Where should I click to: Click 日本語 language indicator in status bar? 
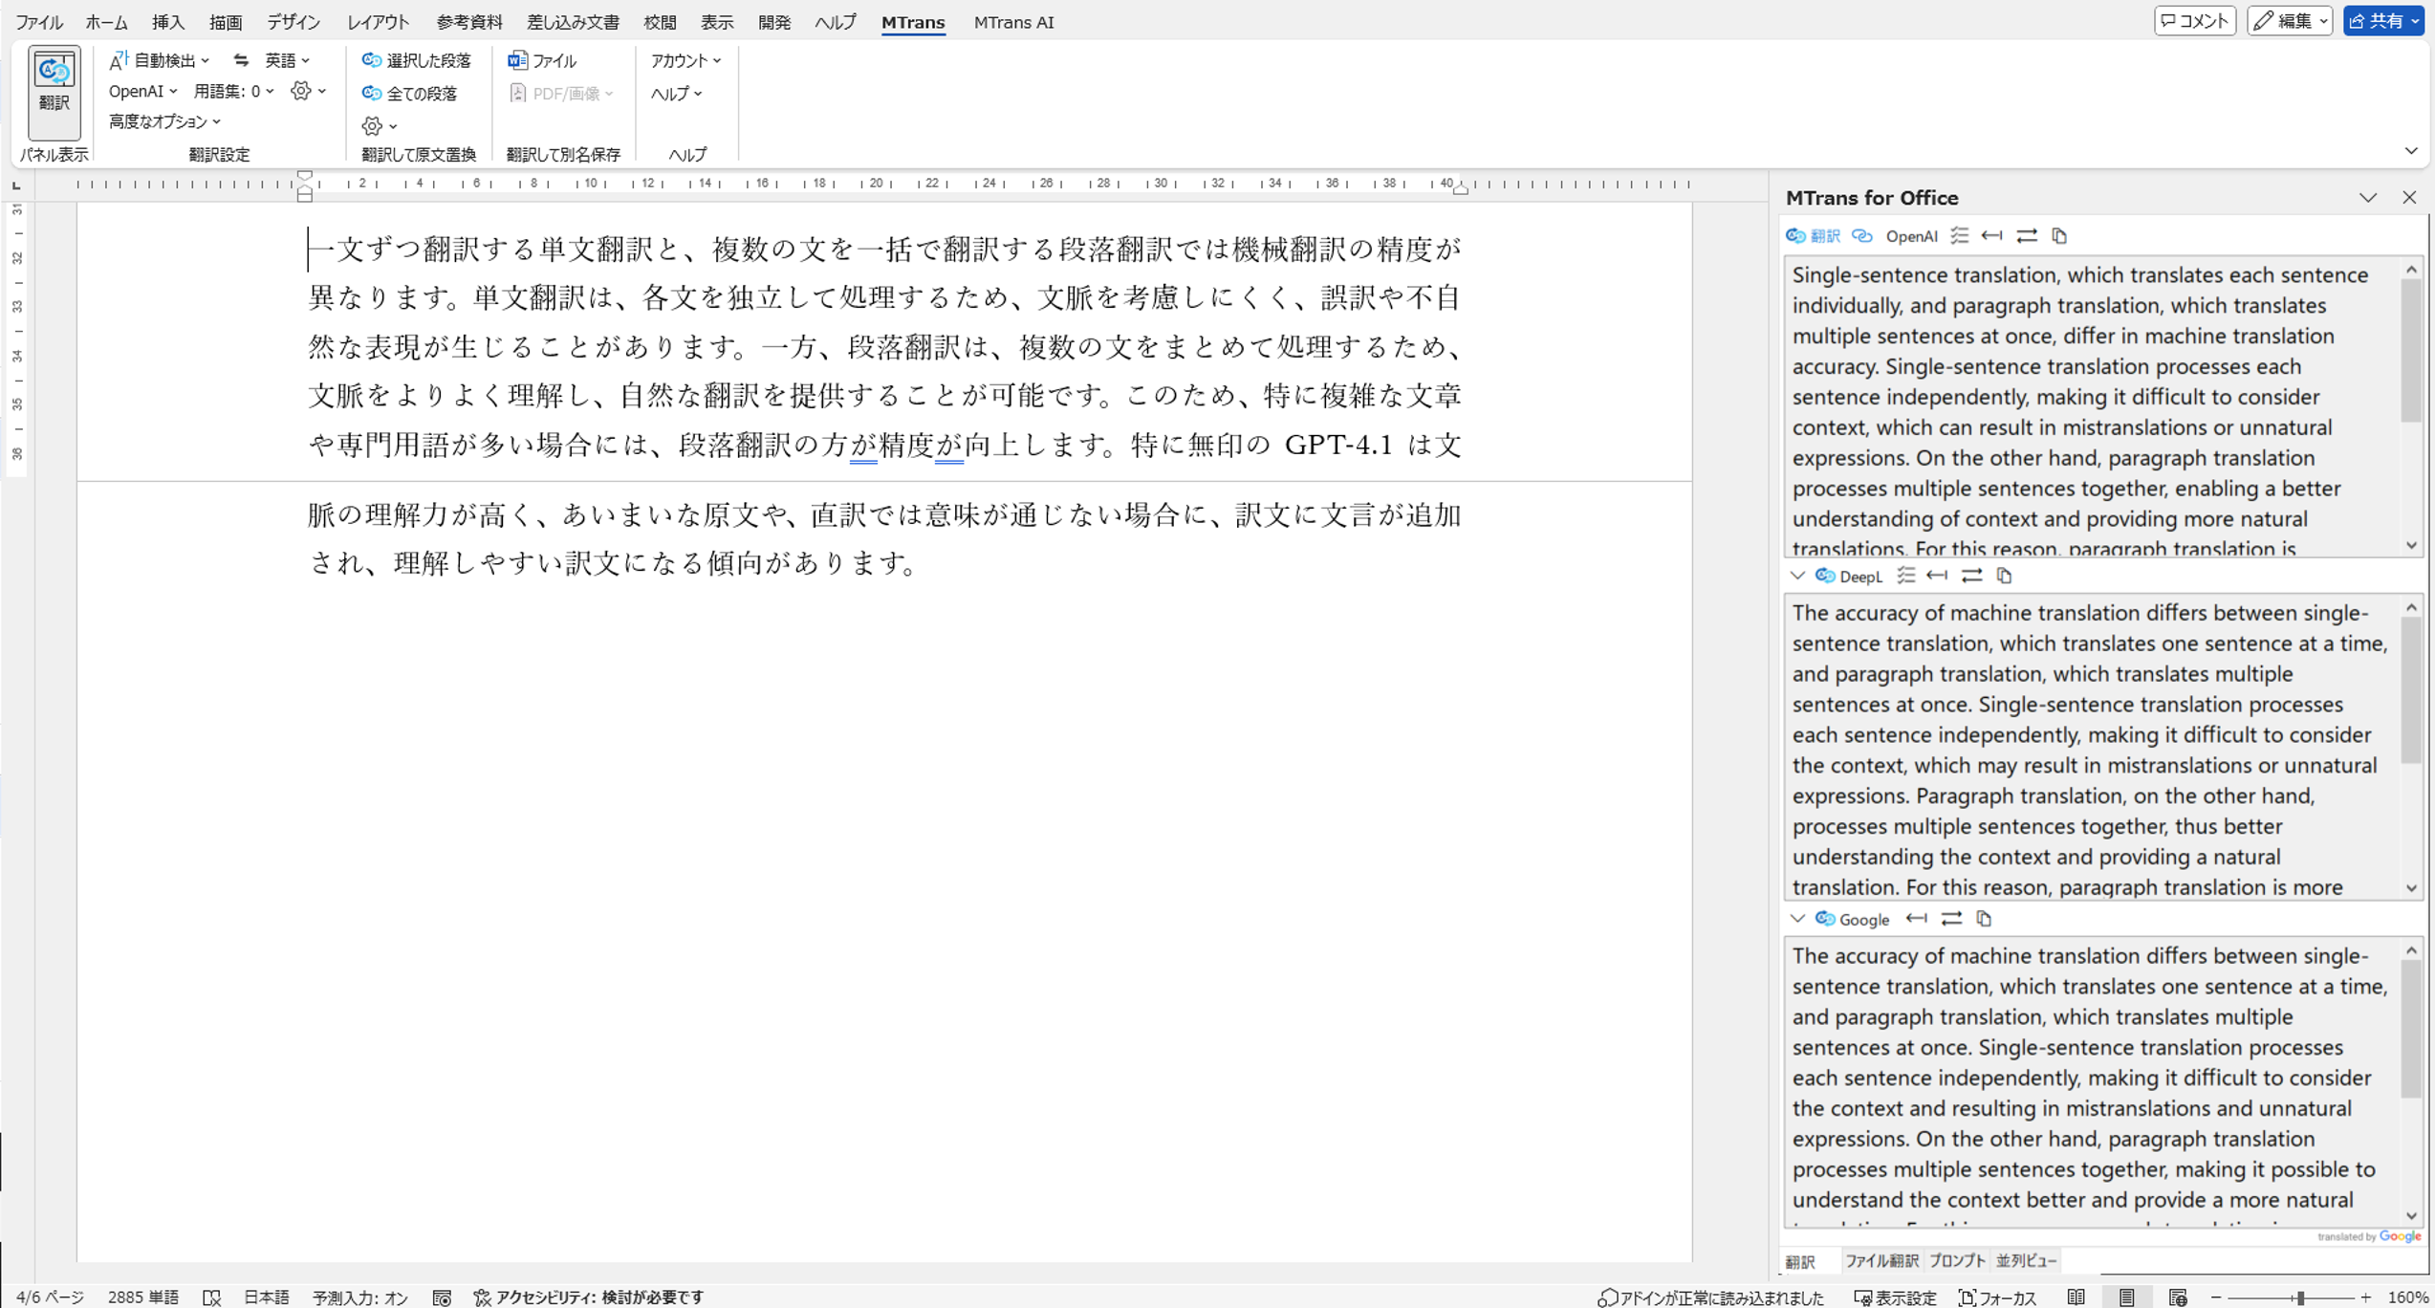(267, 1297)
